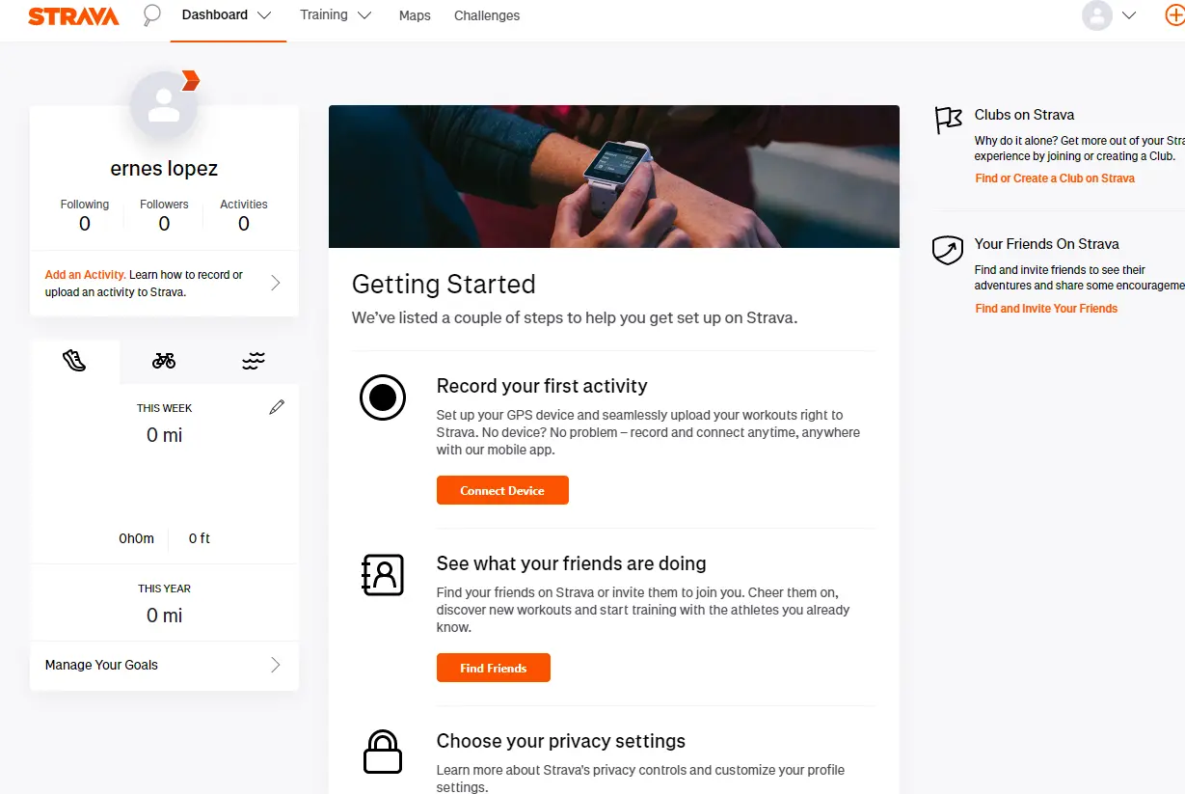The height and width of the screenshot is (794, 1185).
Task: Click the orange chevron badge on profile avatar
Action: 191,80
